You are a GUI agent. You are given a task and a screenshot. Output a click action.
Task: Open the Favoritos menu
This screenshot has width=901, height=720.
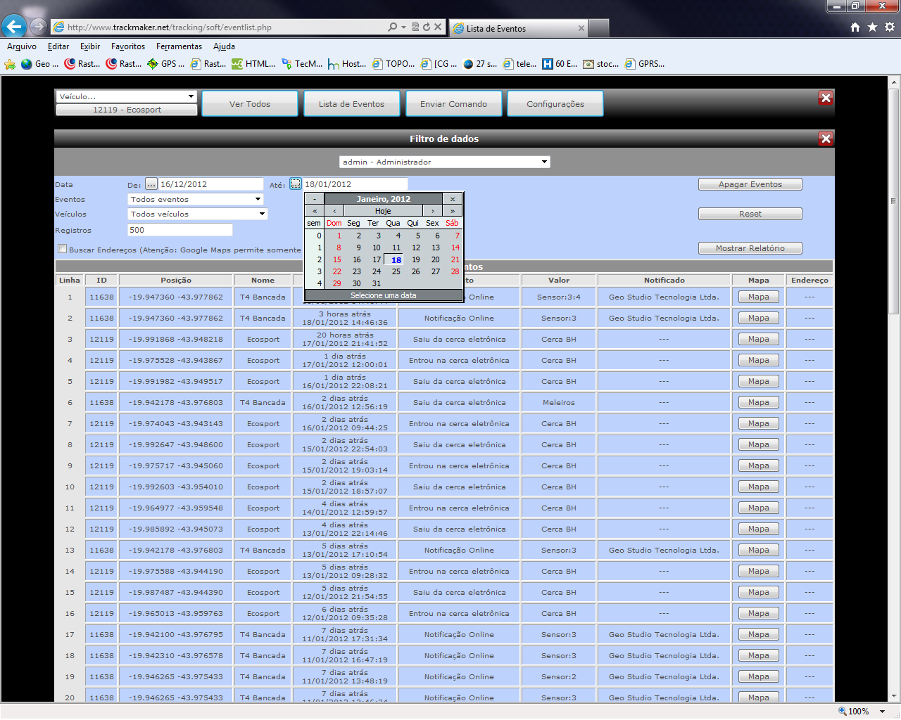[128, 46]
